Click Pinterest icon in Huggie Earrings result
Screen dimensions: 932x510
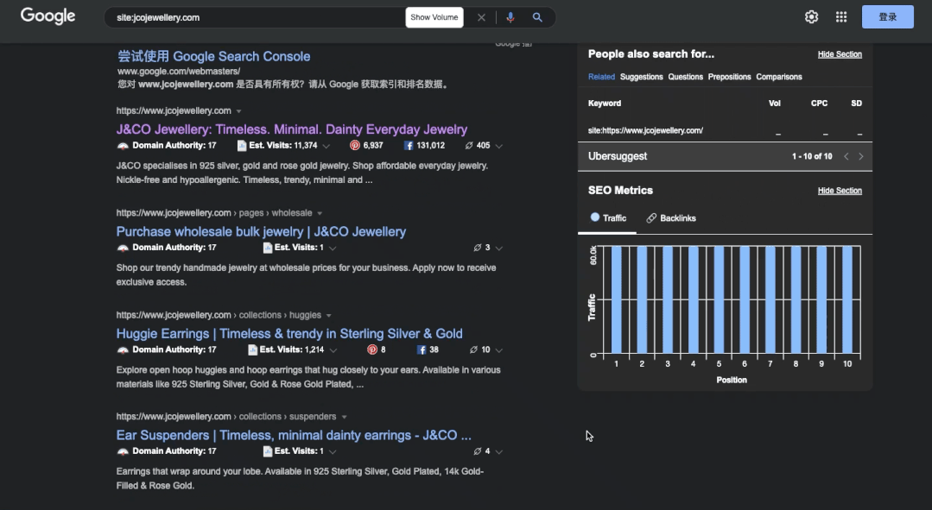point(372,349)
